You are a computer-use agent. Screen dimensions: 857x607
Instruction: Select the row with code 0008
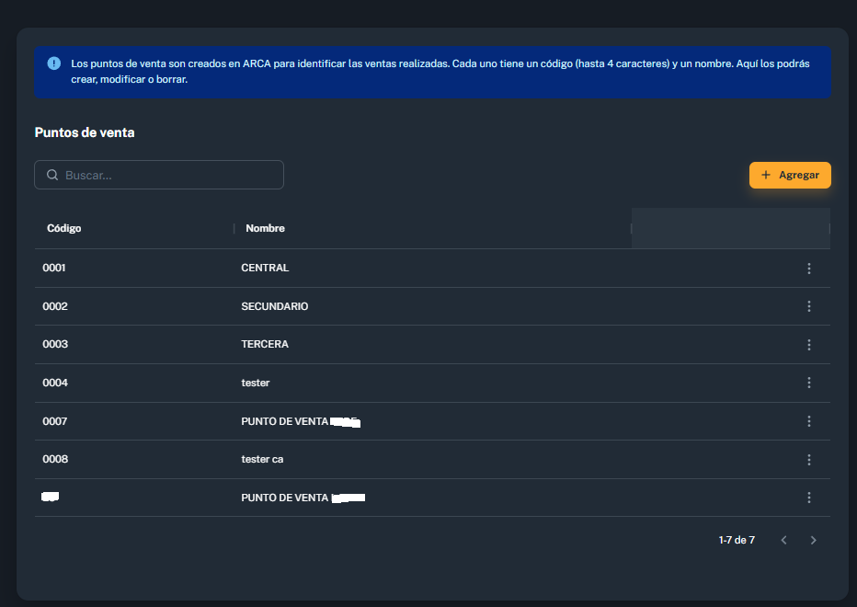tap(432, 459)
